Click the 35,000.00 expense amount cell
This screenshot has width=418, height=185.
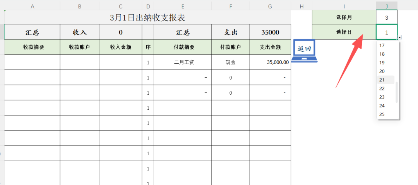[270, 62]
